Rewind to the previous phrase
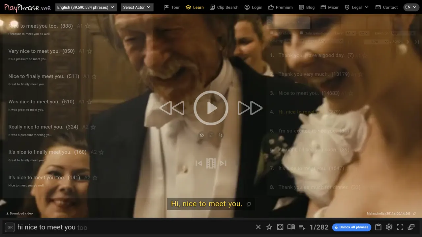Screen dimensions: 422x237 coord(172,108)
